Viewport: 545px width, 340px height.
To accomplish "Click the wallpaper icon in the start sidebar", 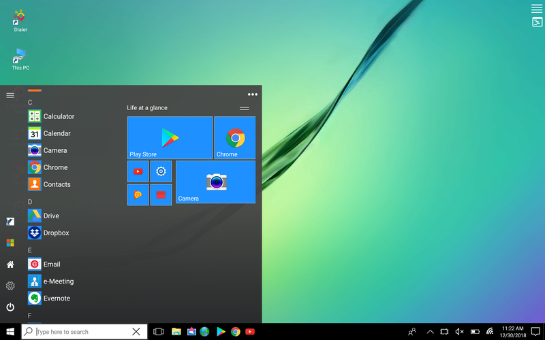I will click(x=10, y=222).
